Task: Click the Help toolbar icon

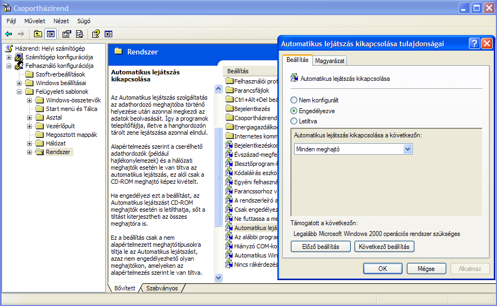Action: pos(96,34)
